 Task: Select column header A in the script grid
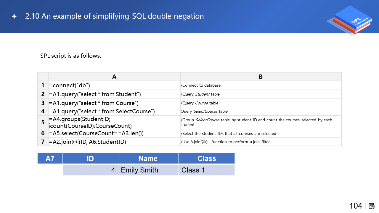pos(114,77)
